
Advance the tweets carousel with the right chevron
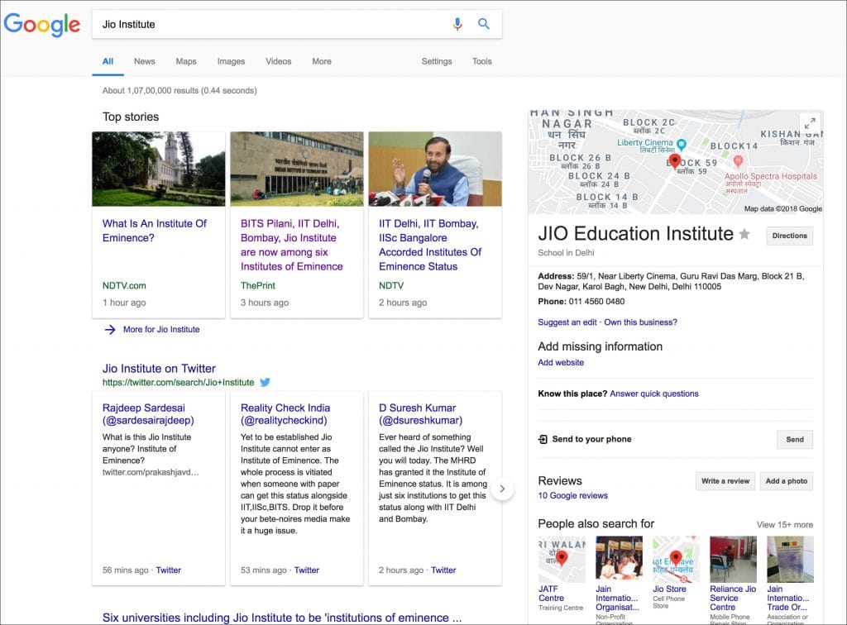click(502, 489)
